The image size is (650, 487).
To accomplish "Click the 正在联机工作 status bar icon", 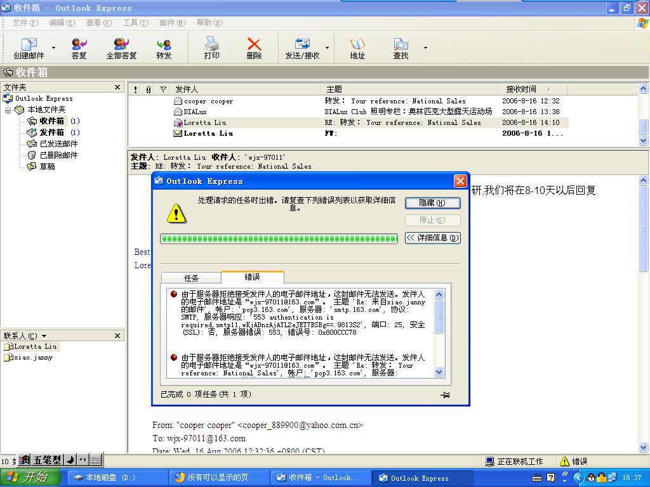I will point(489,462).
